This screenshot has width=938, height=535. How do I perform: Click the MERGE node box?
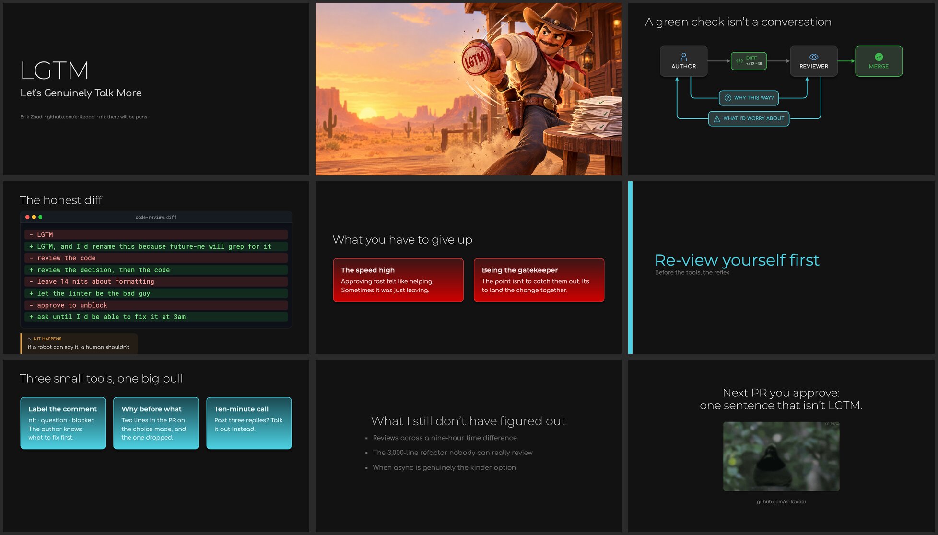point(879,61)
